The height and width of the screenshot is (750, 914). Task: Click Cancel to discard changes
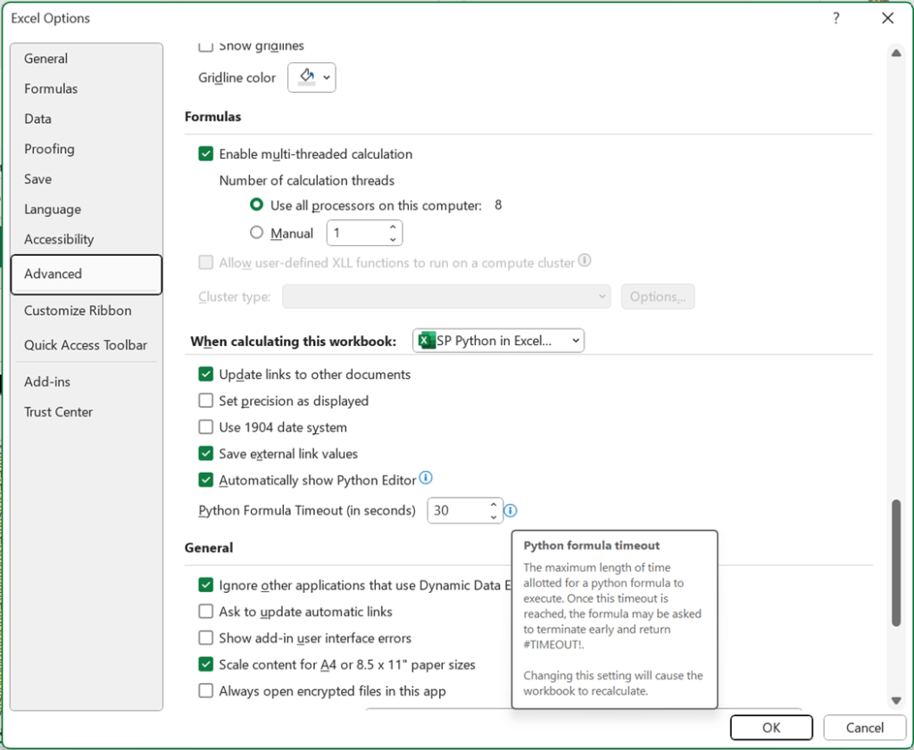coord(864,728)
